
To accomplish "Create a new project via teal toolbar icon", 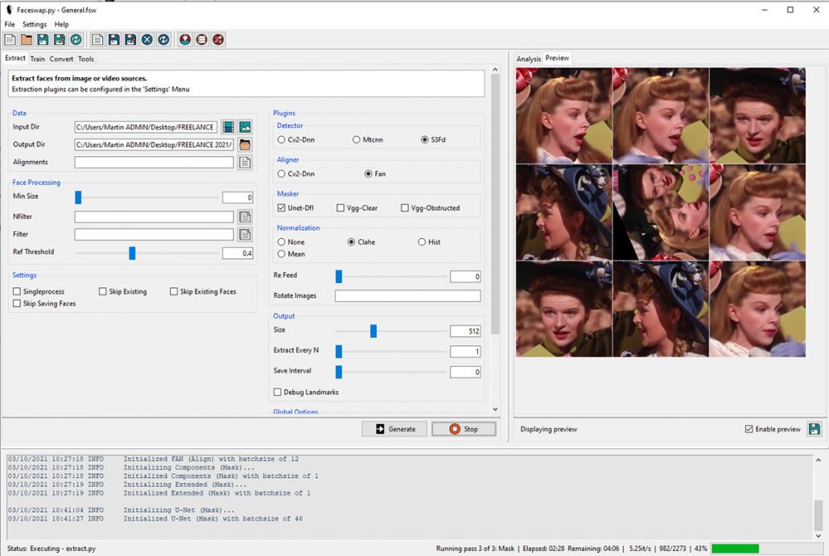I will point(10,39).
